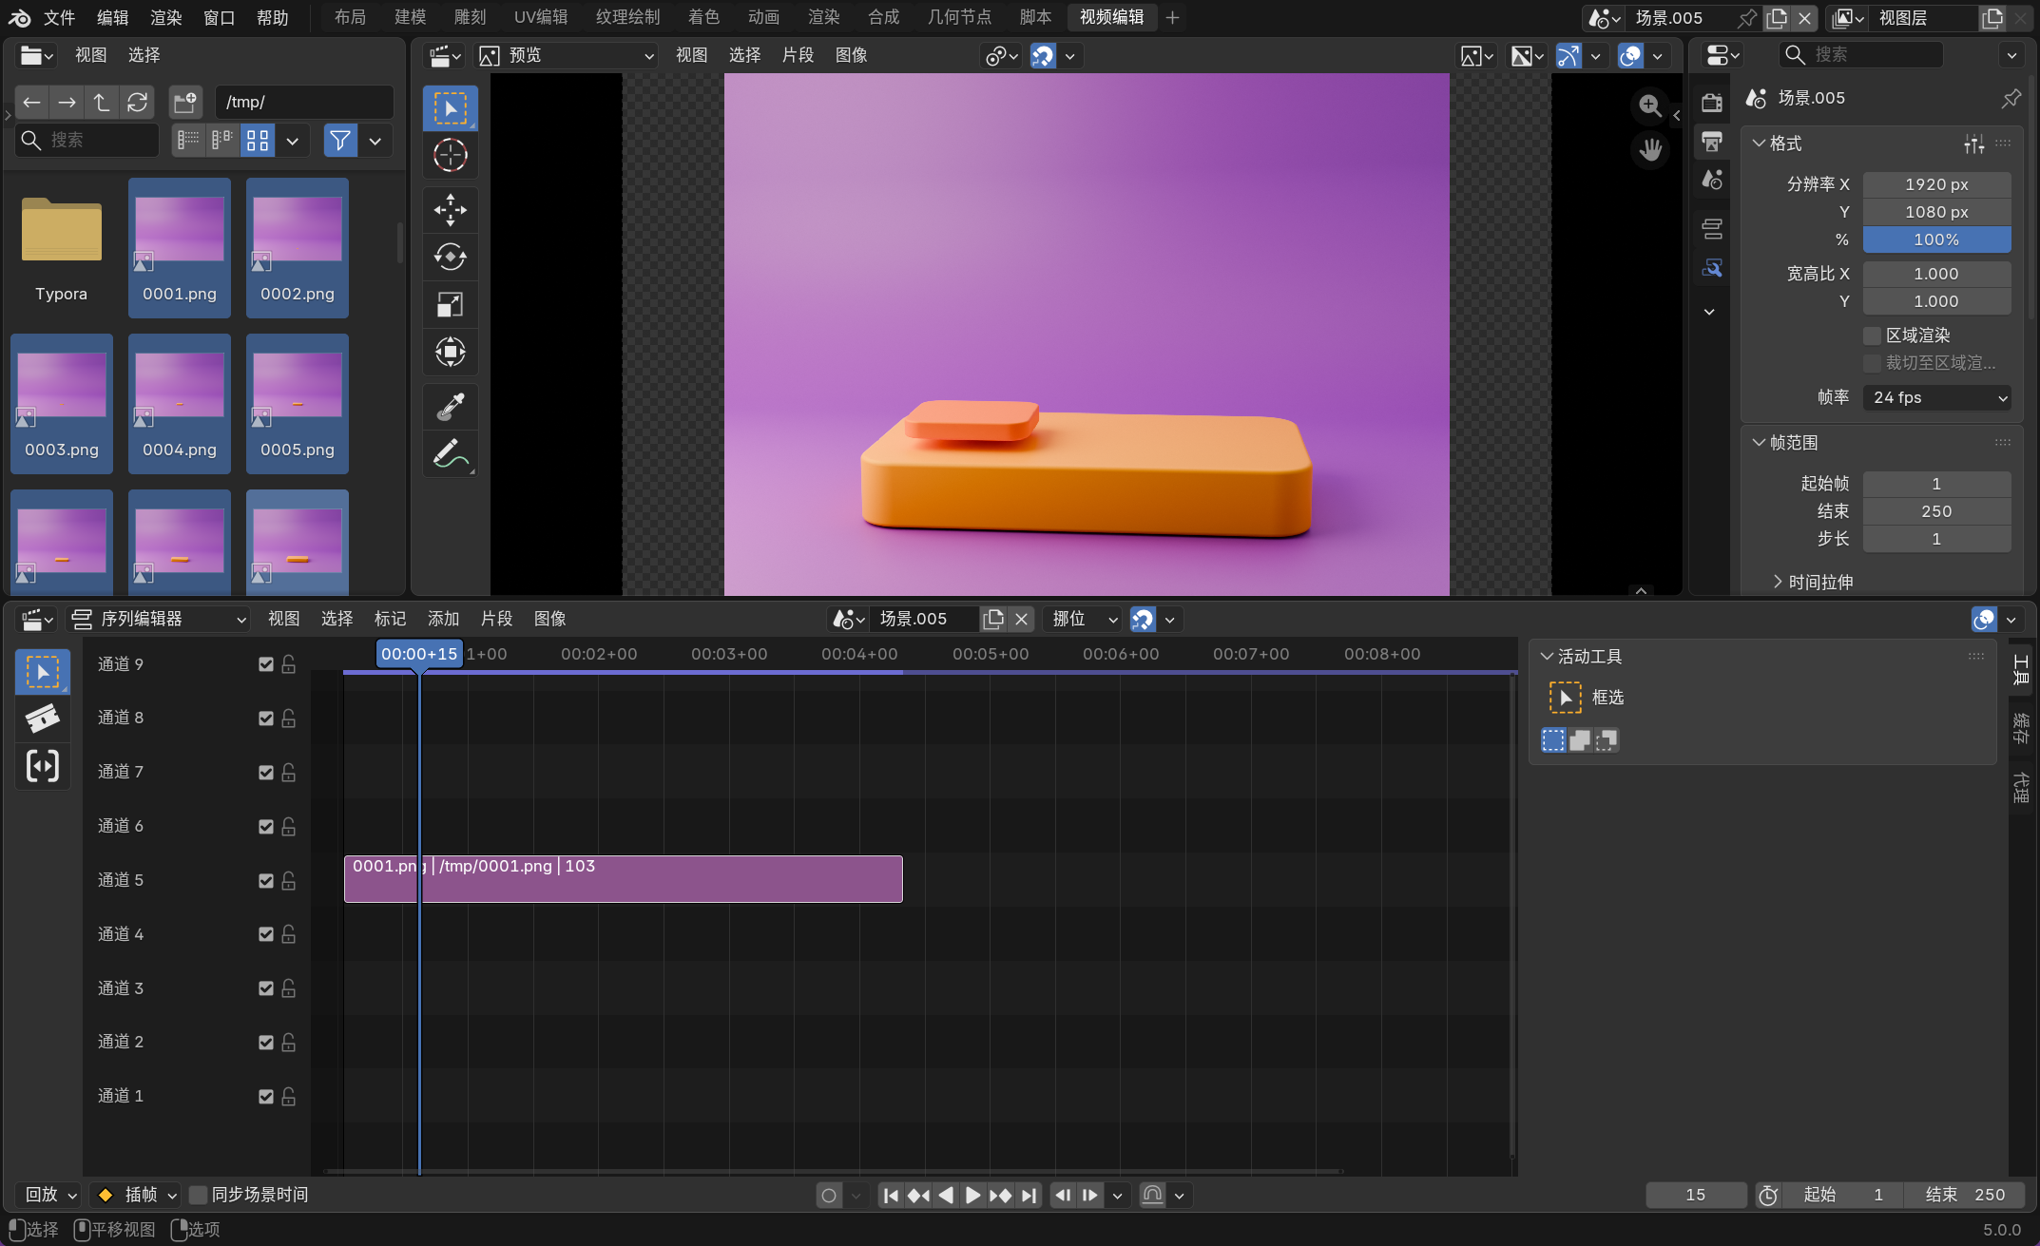Click the 100% resolution scale slider
Image resolution: width=2040 pixels, height=1246 pixels.
(x=1936, y=240)
